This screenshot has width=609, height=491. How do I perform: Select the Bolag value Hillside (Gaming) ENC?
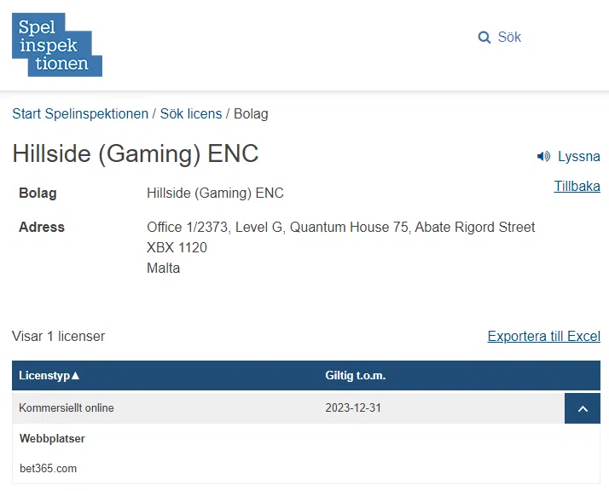(x=215, y=193)
